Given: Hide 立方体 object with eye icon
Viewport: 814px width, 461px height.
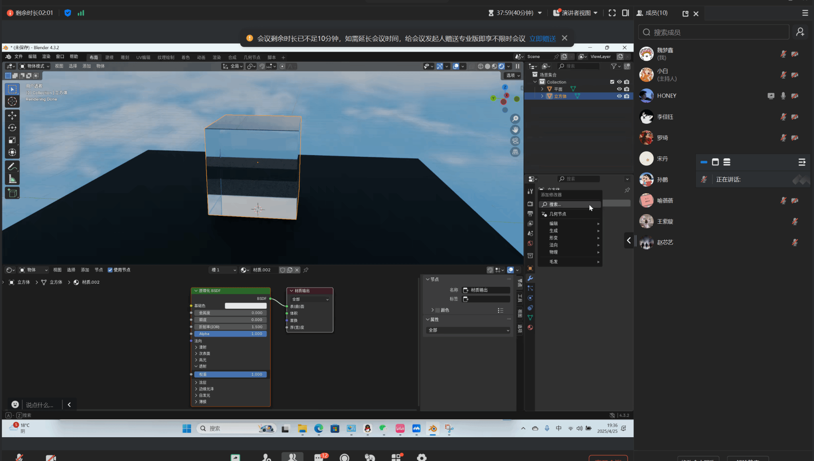Looking at the screenshot, I should point(619,96).
